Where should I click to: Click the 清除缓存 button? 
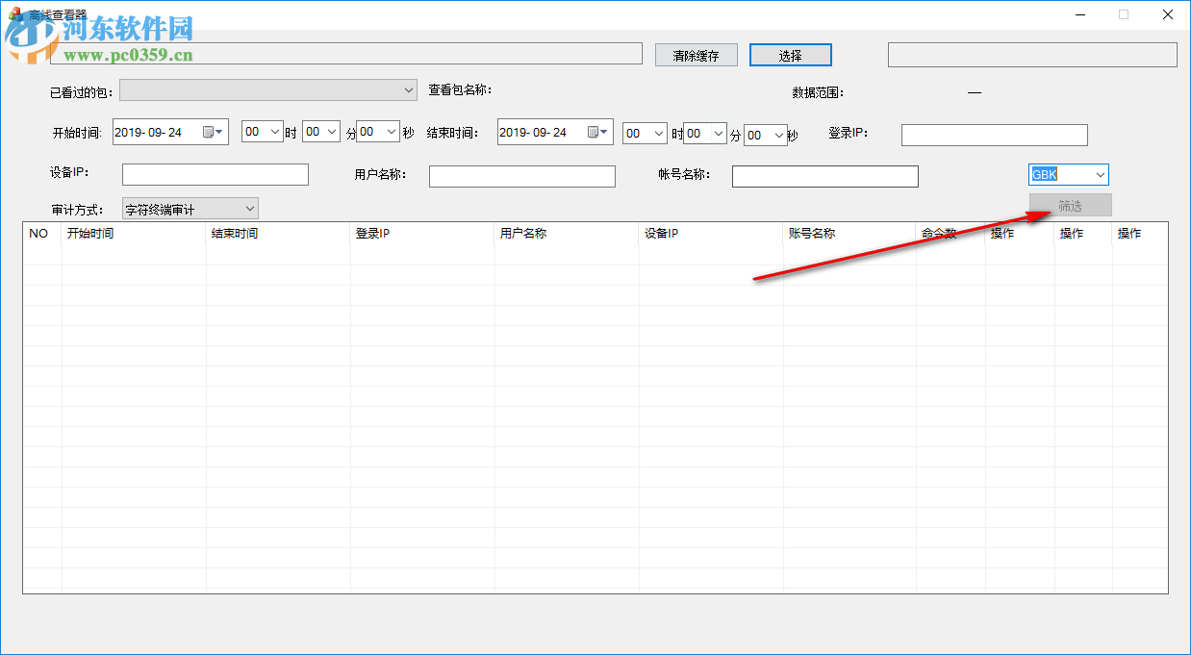coord(697,55)
